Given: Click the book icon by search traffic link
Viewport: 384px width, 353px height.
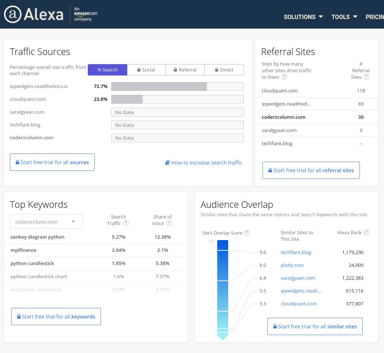Looking at the screenshot, I should pos(167,163).
